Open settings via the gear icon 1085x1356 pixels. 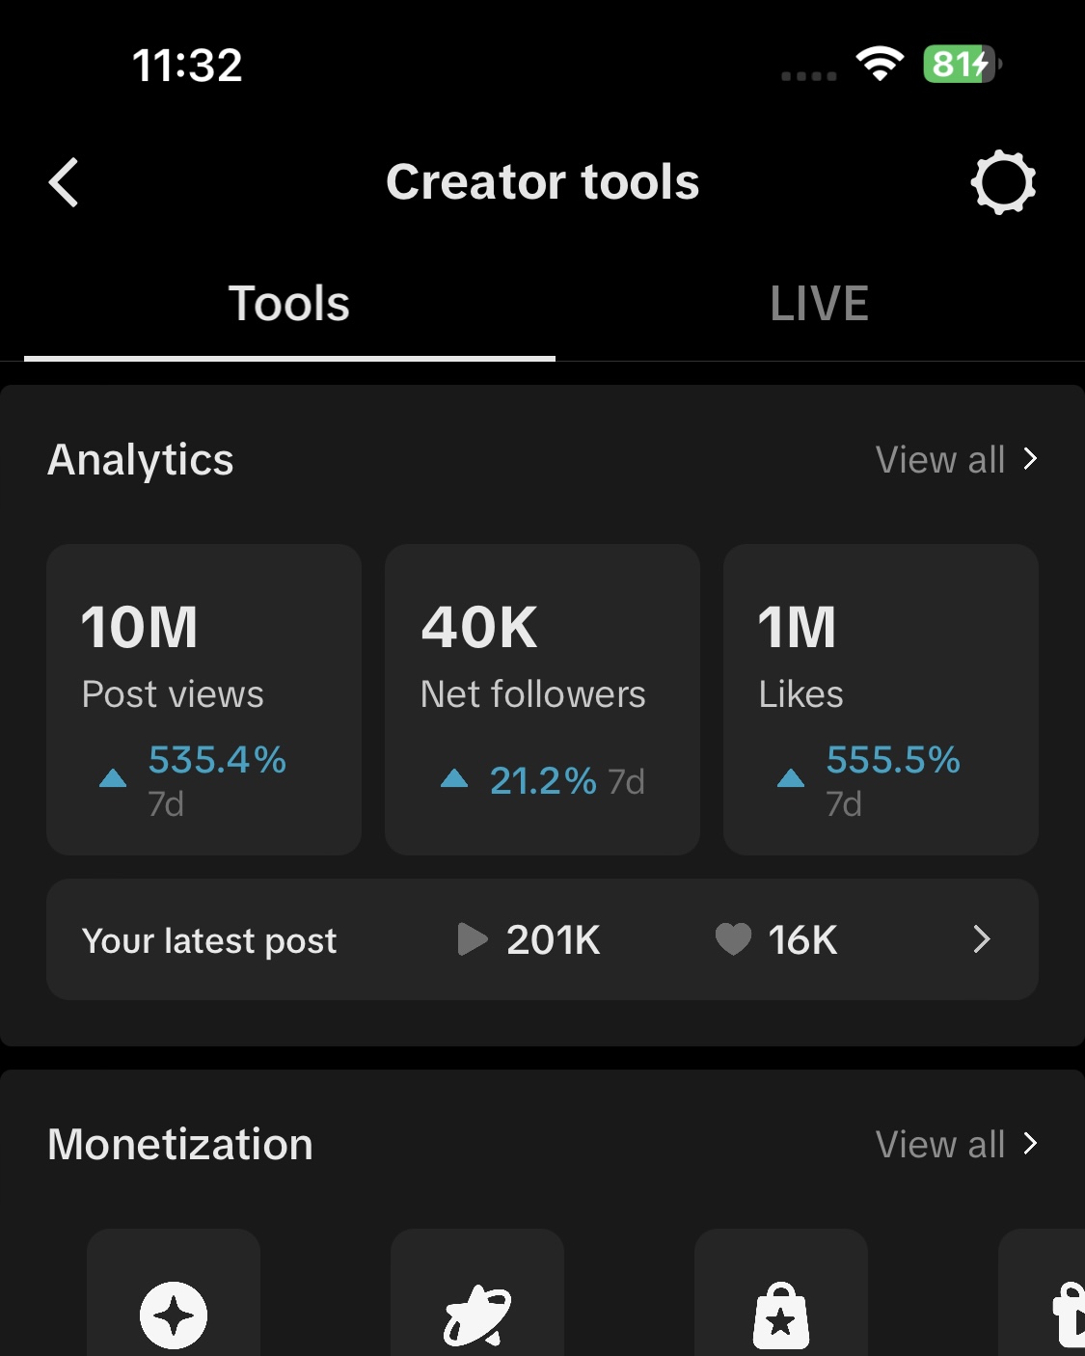click(1003, 182)
